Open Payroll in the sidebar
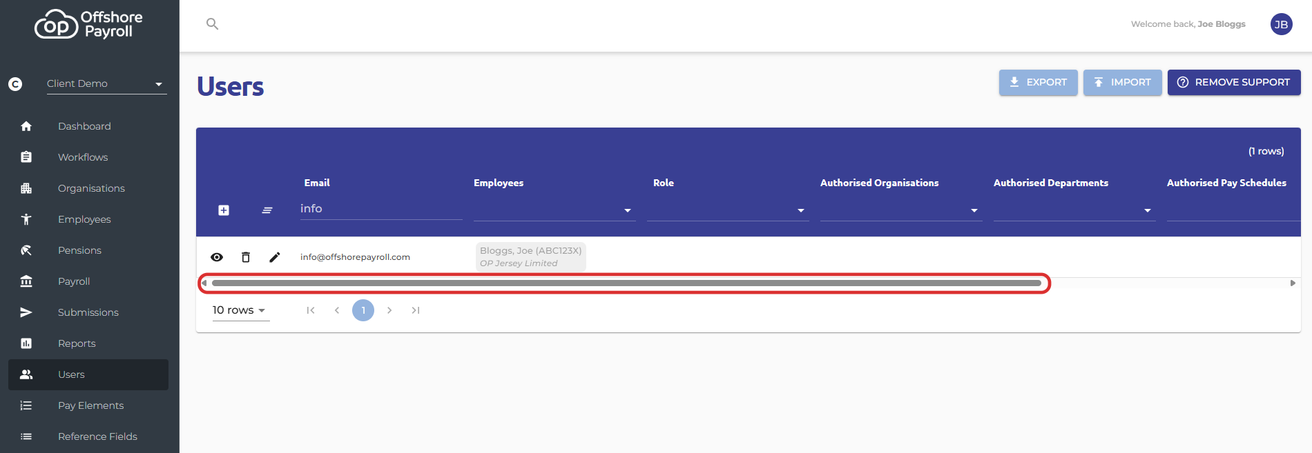 [x=88, y=281]
